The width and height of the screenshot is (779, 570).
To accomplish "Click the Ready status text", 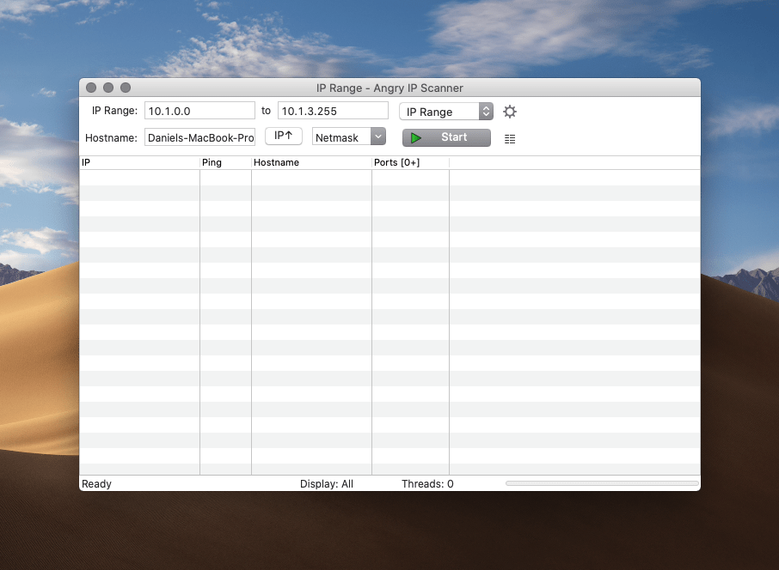I will pos(96,483).
